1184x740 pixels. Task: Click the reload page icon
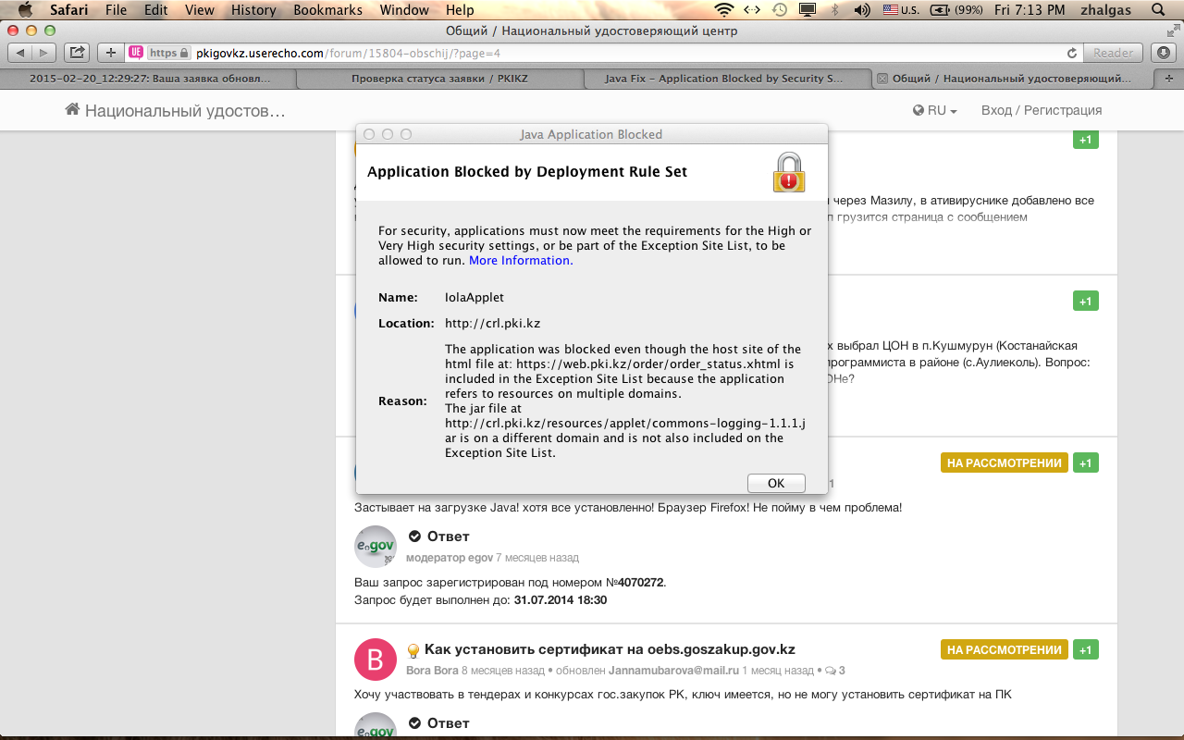pyautogui.click(x=1072, y=53)
